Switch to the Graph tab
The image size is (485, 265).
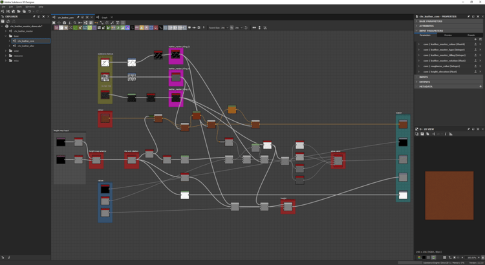[x=104, y=17]
